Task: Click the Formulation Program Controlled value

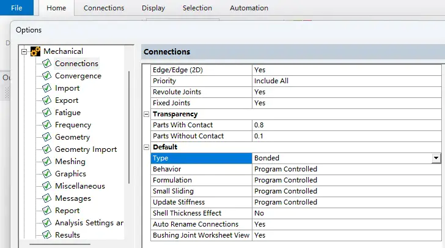Action: point(347,180)
